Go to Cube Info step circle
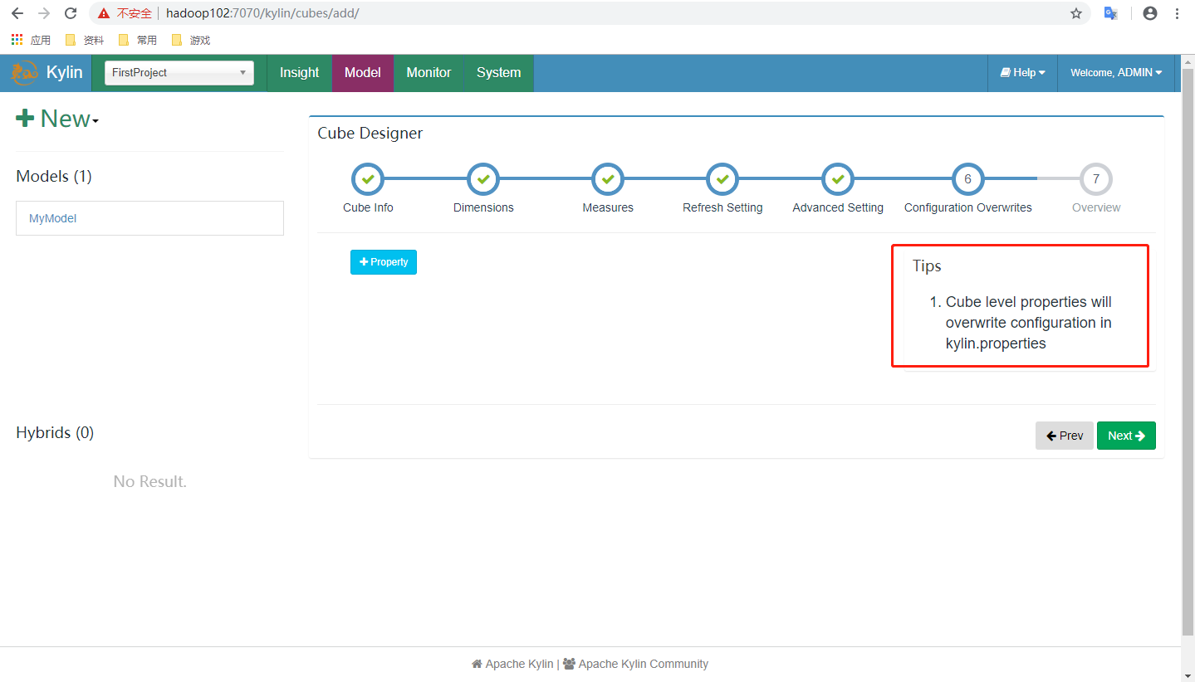Image resolution: width=1195 pixels, height=682 pixels. pyautogui.click(x=368, y=179)
